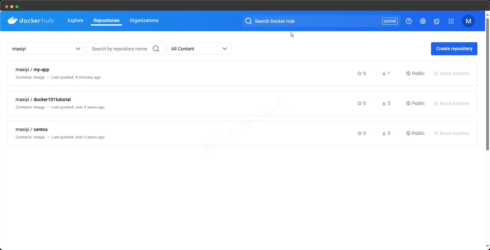Screen dimensions: 490x250
Task: Open the help question mark icon
Action: pyautogui.click(x=409, y=21)
